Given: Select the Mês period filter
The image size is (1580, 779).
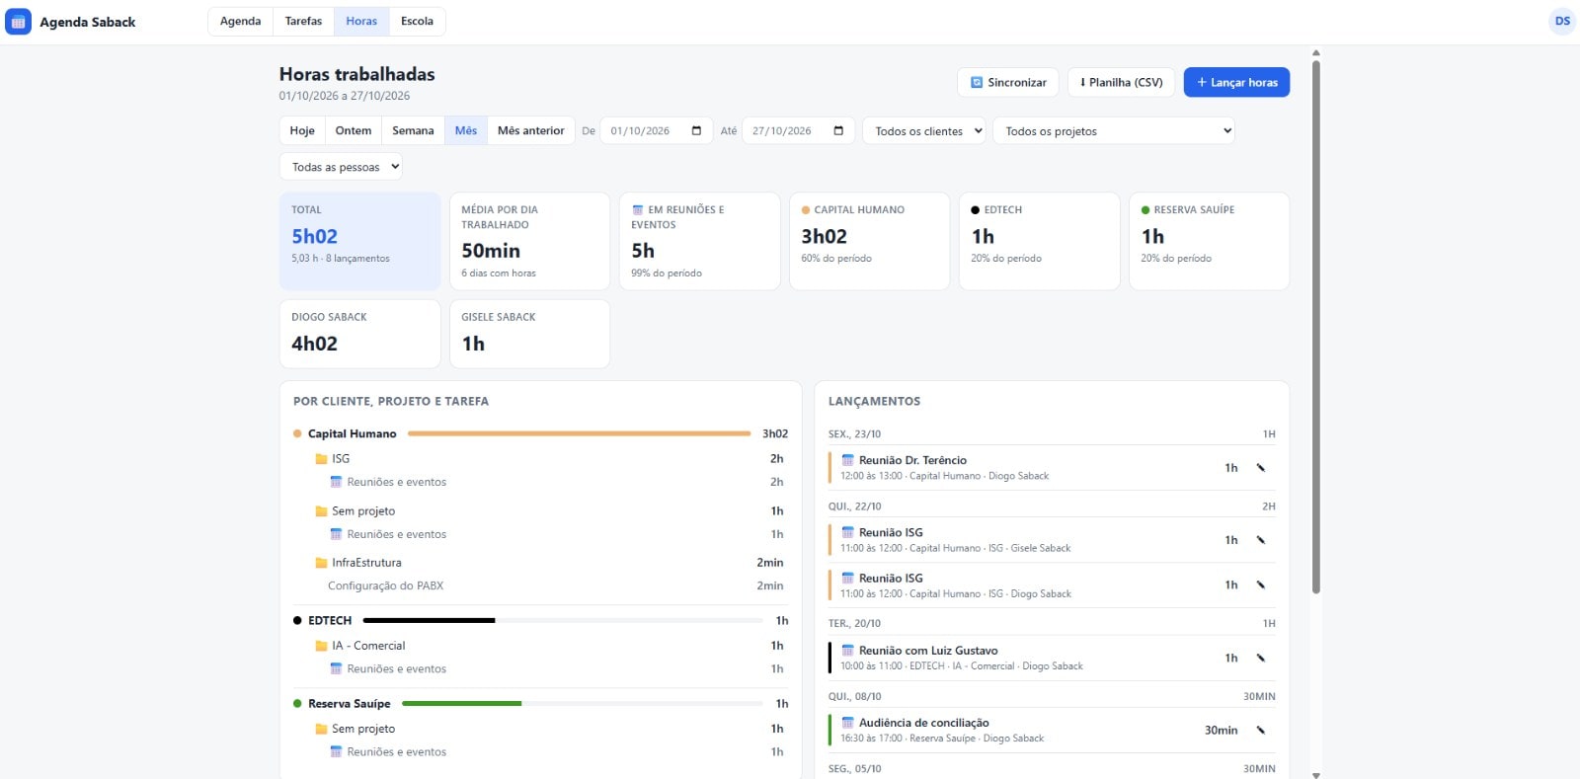Looking at the screenshot, I should point(466,130).
